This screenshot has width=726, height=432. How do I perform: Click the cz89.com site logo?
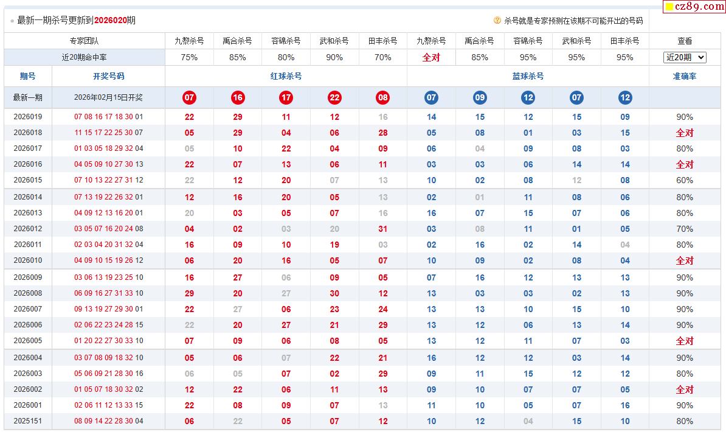click(694, 7)
